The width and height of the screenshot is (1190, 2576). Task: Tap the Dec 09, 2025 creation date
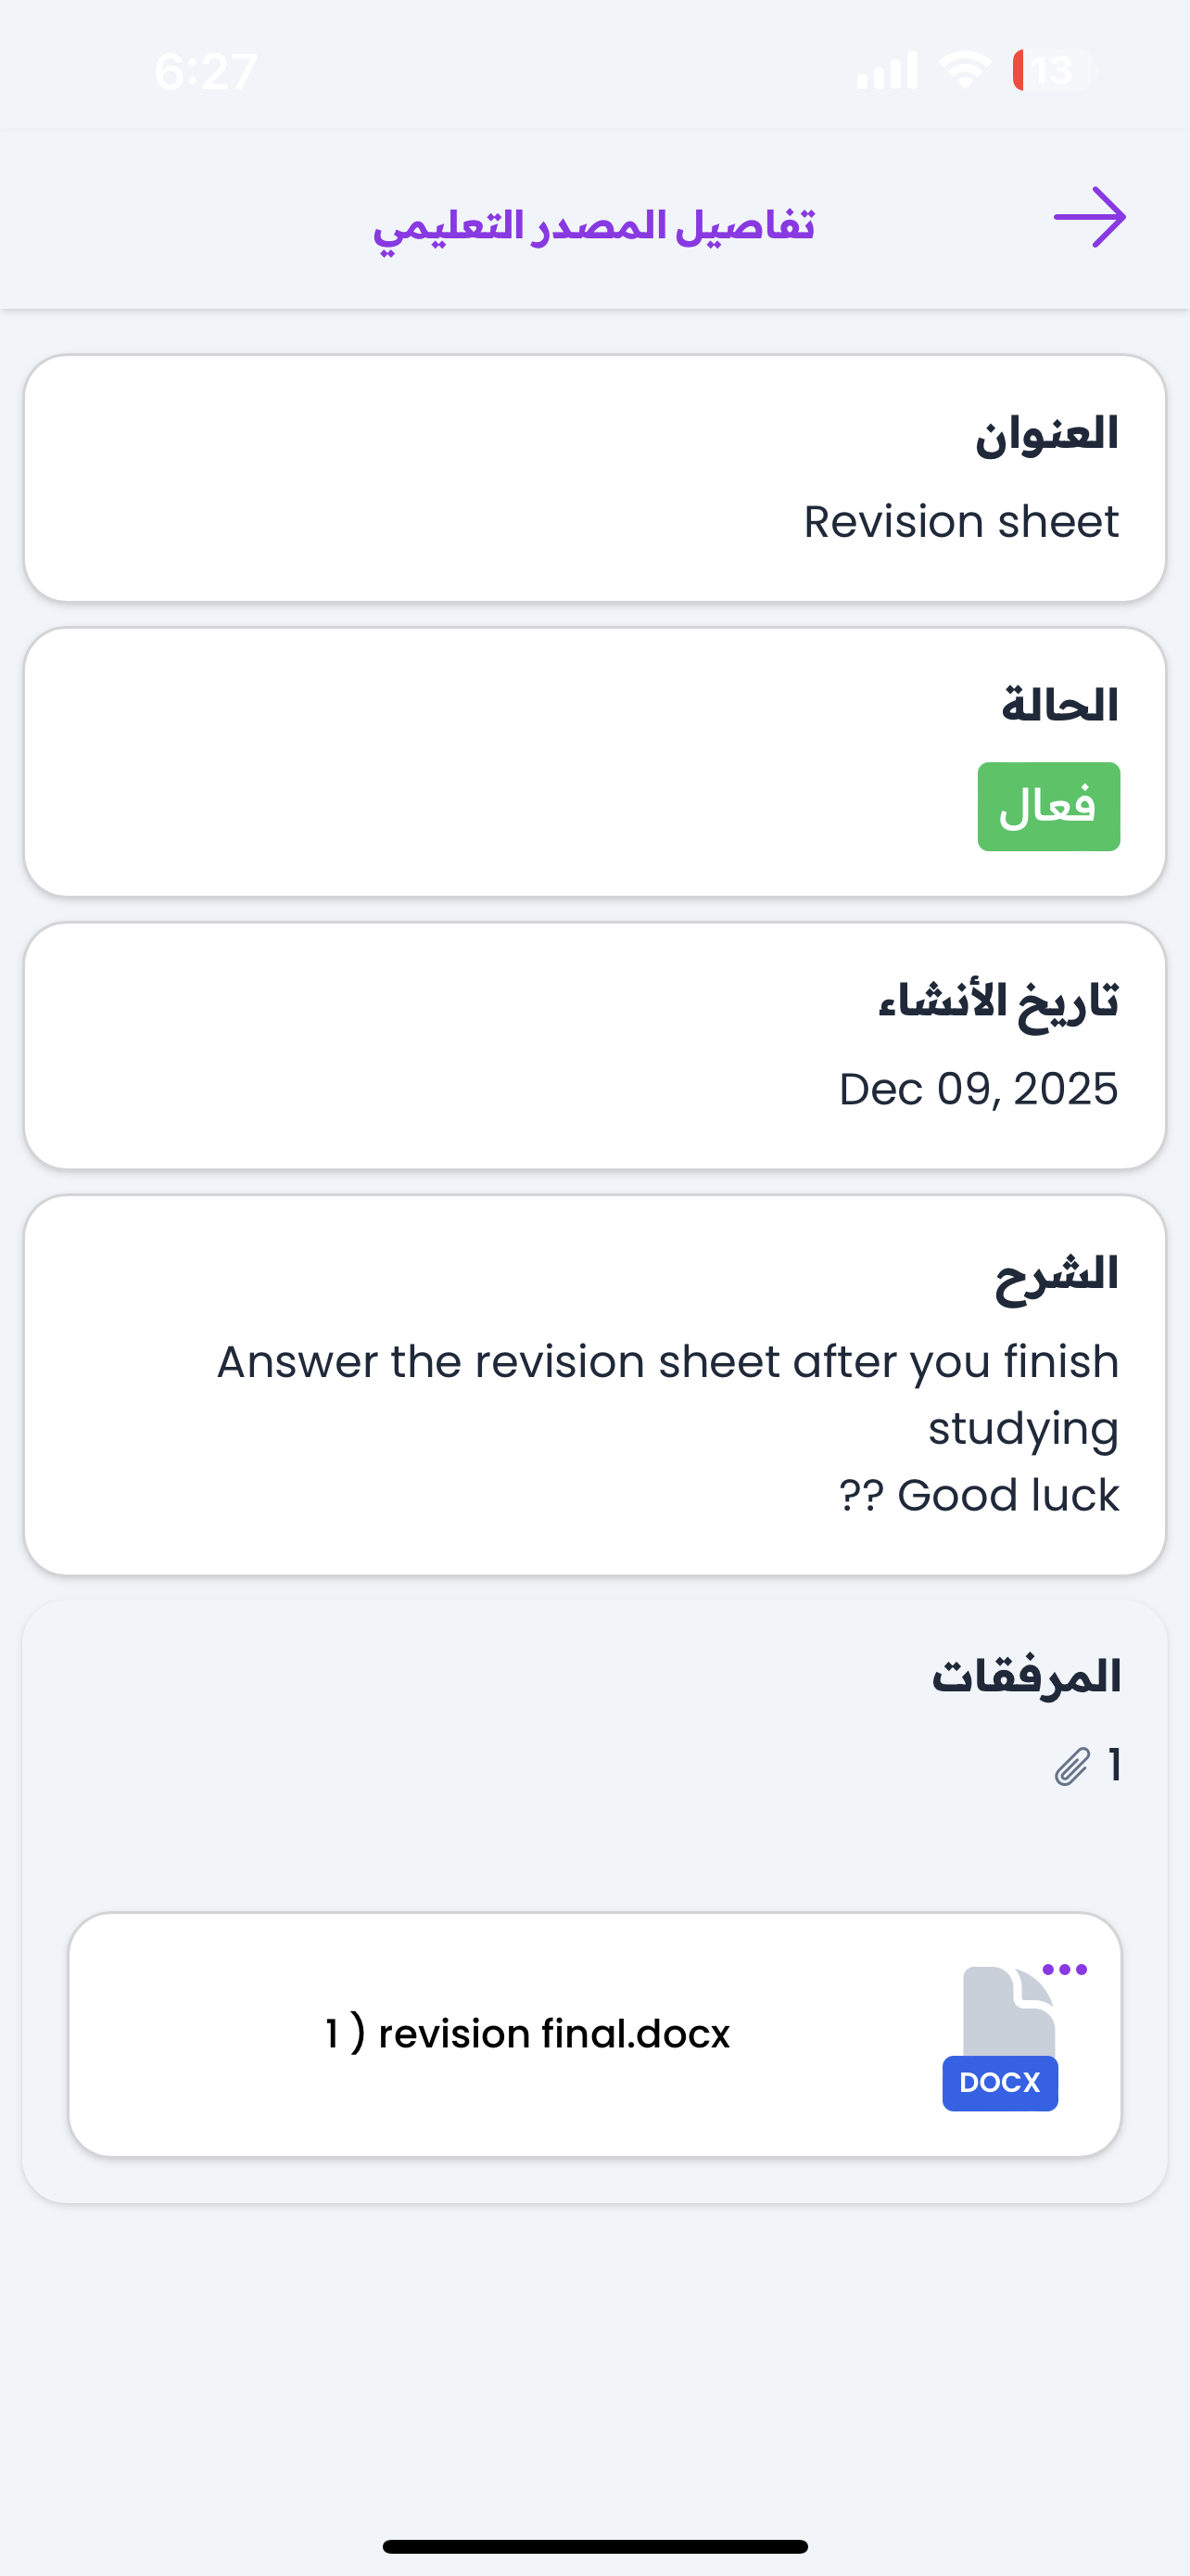[978, 1089]
